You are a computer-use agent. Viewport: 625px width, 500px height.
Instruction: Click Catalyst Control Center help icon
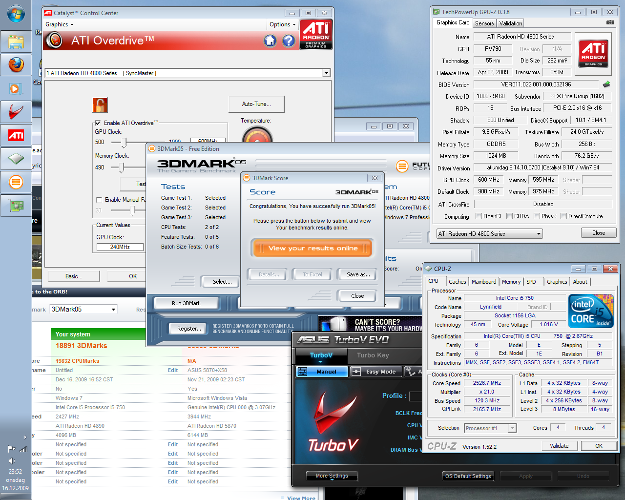coord(289,41)
